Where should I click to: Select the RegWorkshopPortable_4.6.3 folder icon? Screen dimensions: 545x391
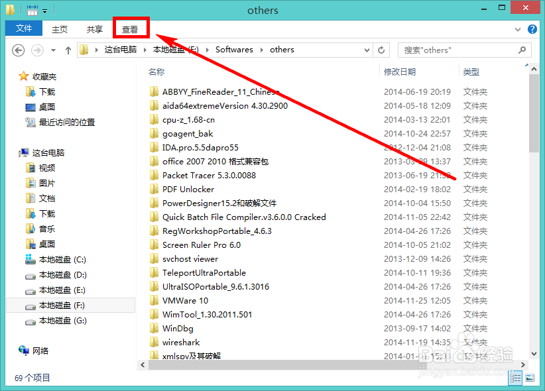(x=154, y=231)
